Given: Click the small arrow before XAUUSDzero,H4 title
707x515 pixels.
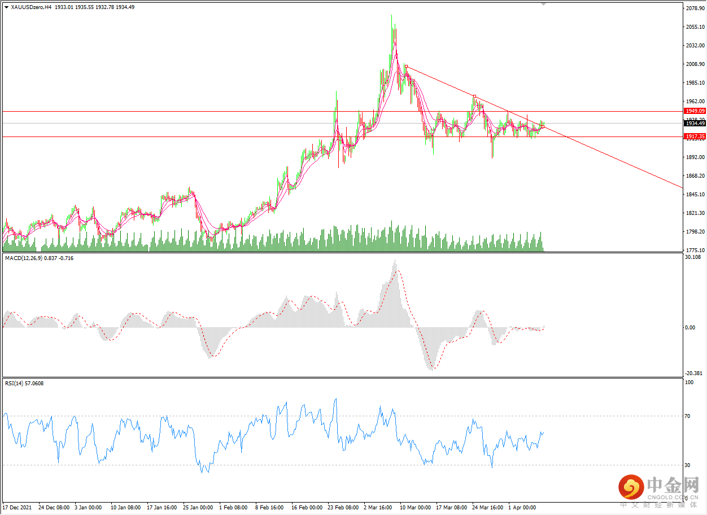Looking at the screenshot, I should (6, 7).
